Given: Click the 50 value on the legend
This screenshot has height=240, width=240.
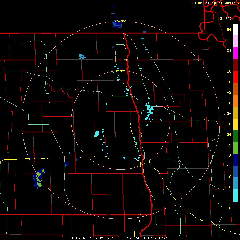Looking at the screenshot, I should [229, 71].
